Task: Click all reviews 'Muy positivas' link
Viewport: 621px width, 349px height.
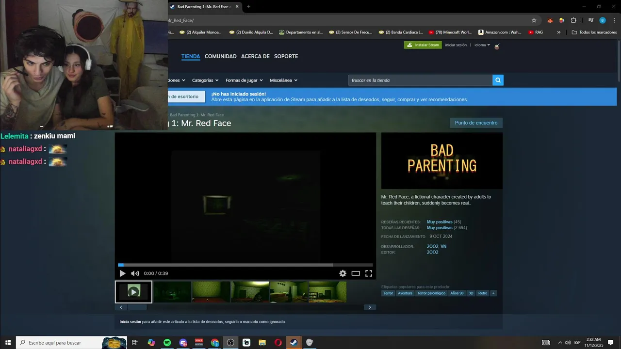Action: click(440, 228)
